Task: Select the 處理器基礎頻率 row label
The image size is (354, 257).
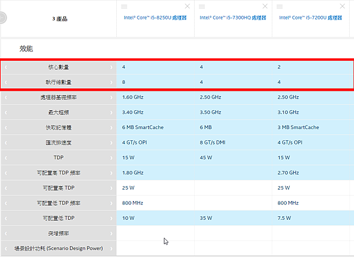Action: (58, 97)
